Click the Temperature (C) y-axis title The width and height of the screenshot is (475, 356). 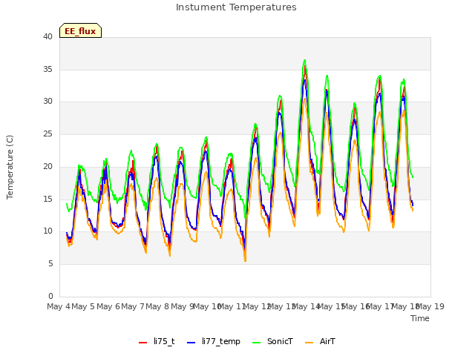click(10, 167)
